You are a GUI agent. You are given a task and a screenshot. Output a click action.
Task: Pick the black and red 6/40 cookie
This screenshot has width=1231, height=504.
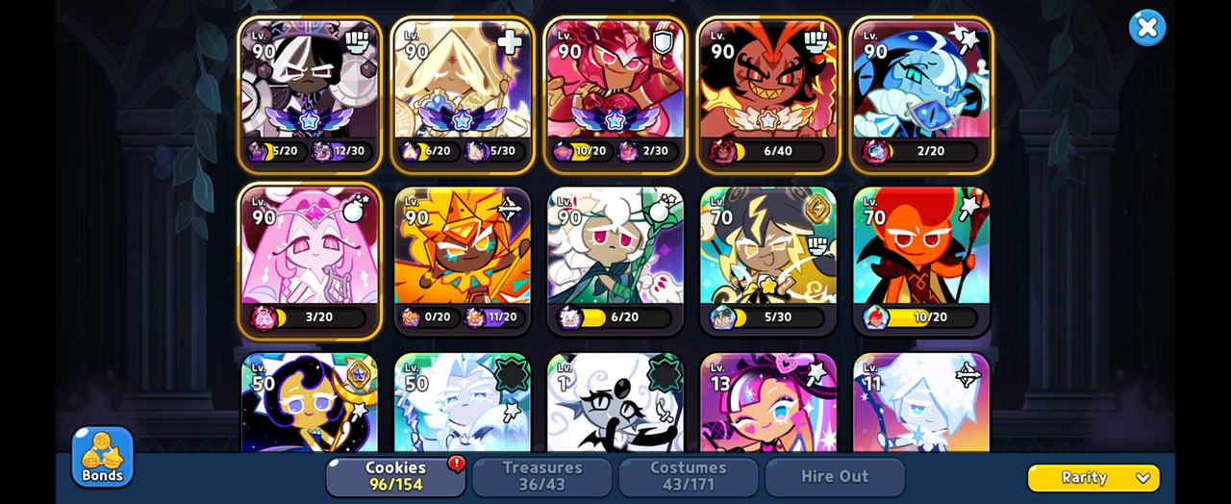click(x=768, y=94)
